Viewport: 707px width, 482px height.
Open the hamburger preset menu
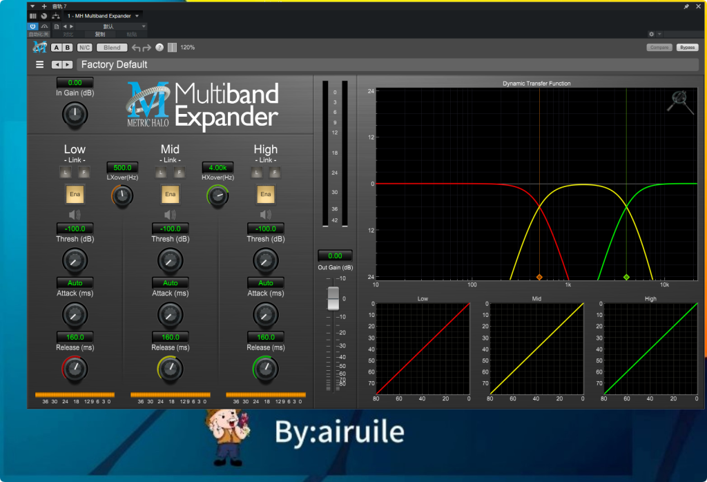[39, 64]
